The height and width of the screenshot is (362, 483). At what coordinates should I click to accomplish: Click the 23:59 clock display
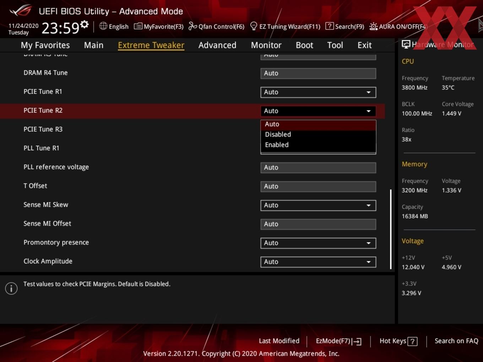click(x=60, y=28)
